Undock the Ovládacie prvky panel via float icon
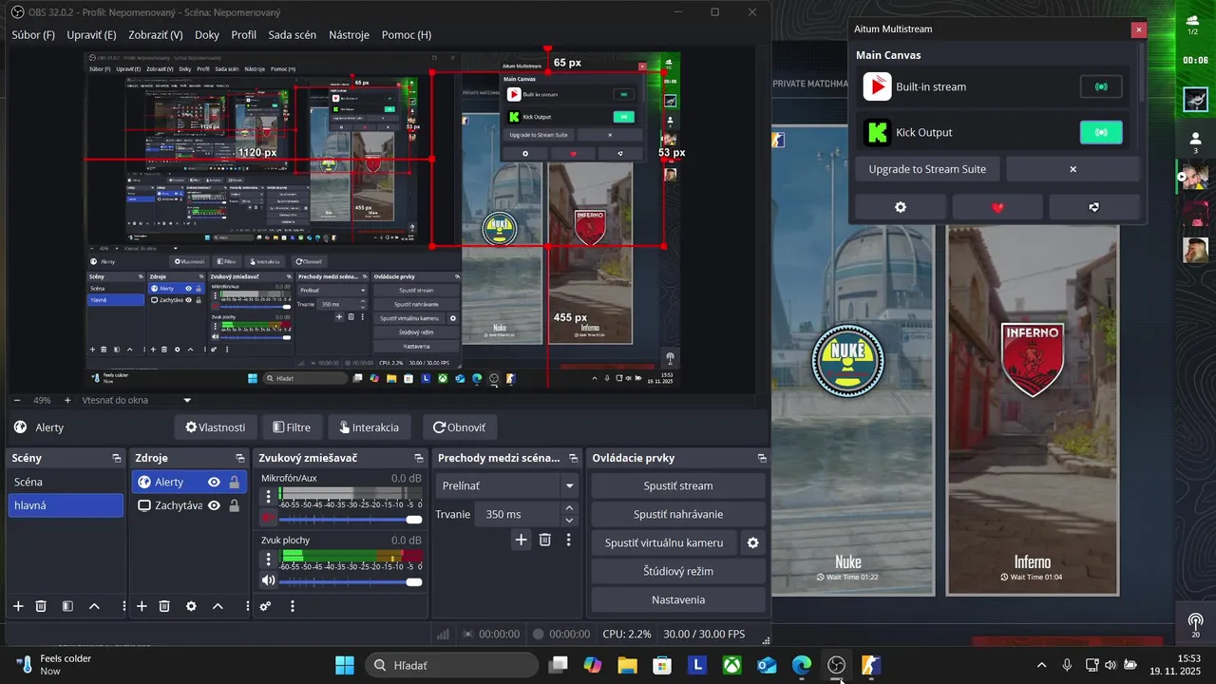Screen dimensions: 1216x684 (x=762, y=458)
